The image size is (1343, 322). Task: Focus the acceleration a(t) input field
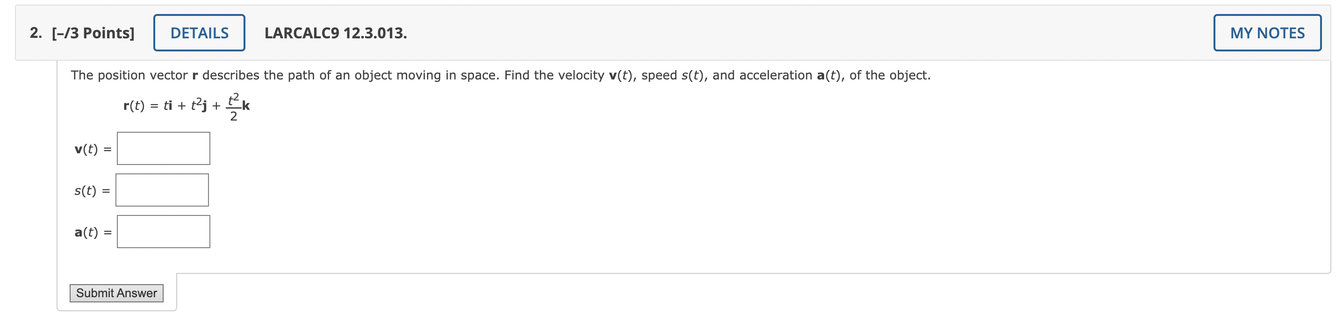163,231
